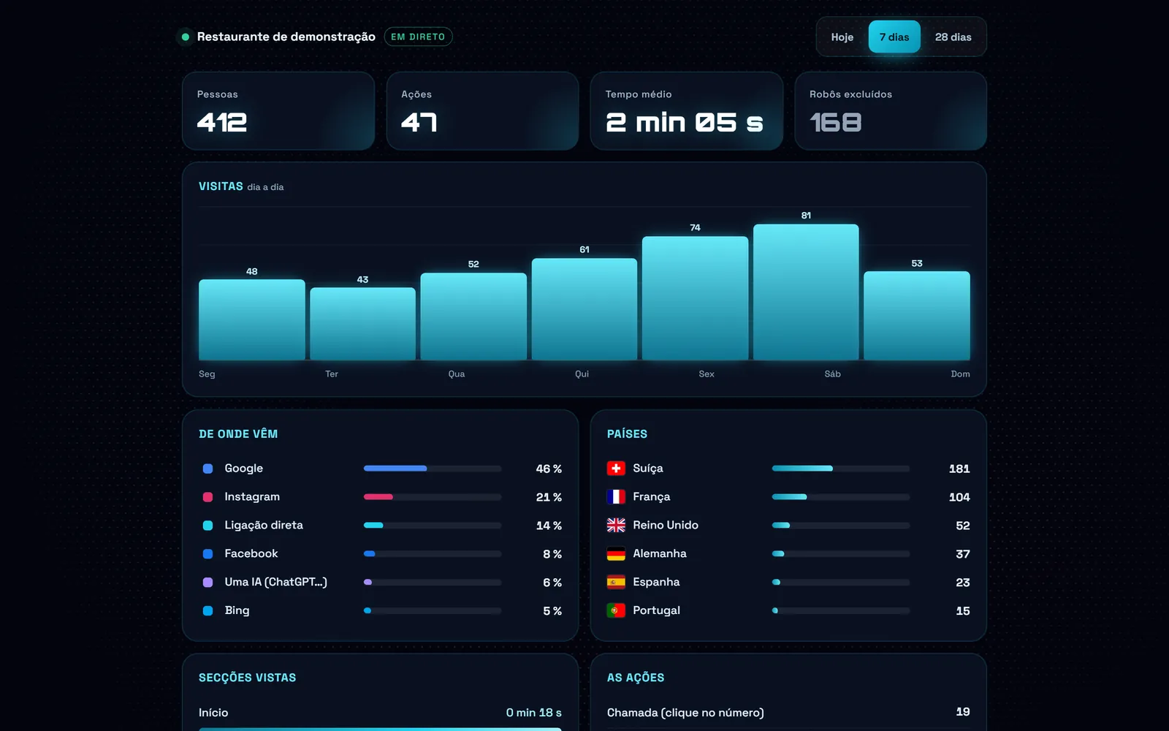Select the 7 dias period tab

pos(894,37)
